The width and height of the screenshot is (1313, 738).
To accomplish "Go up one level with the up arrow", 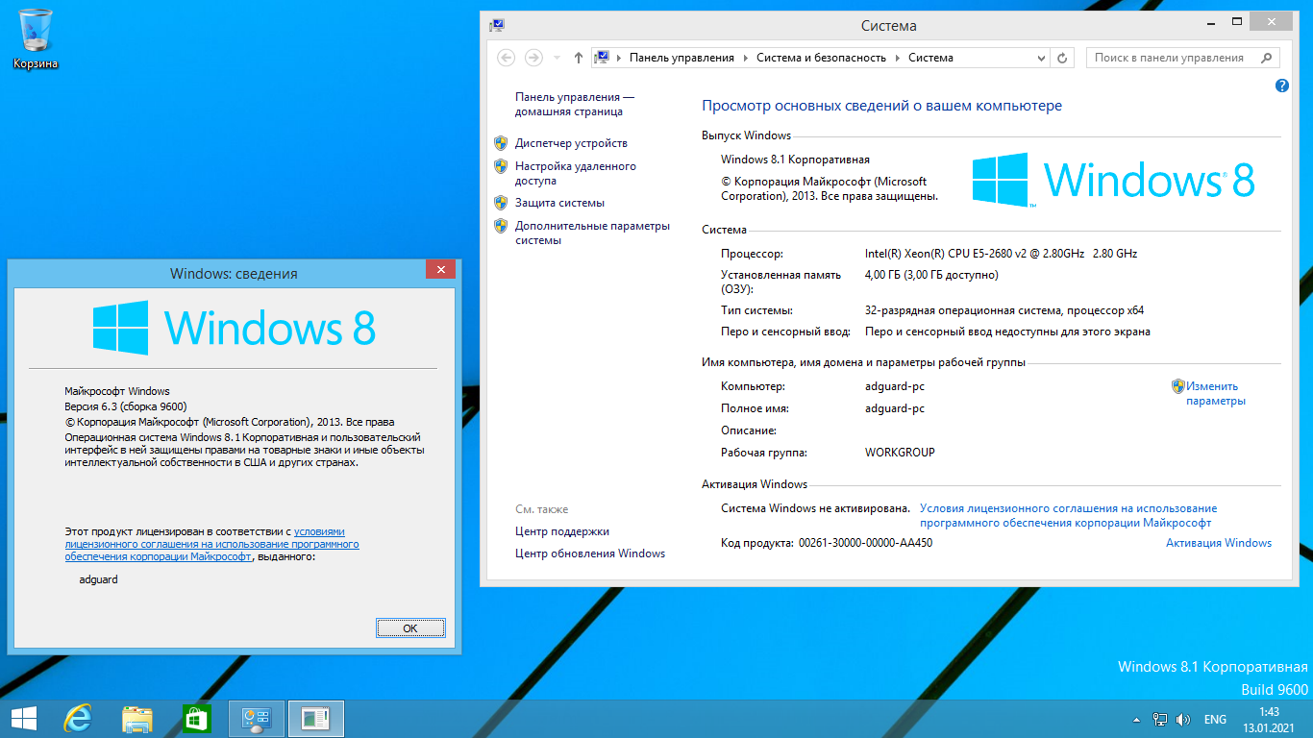I will coord(578,58).
